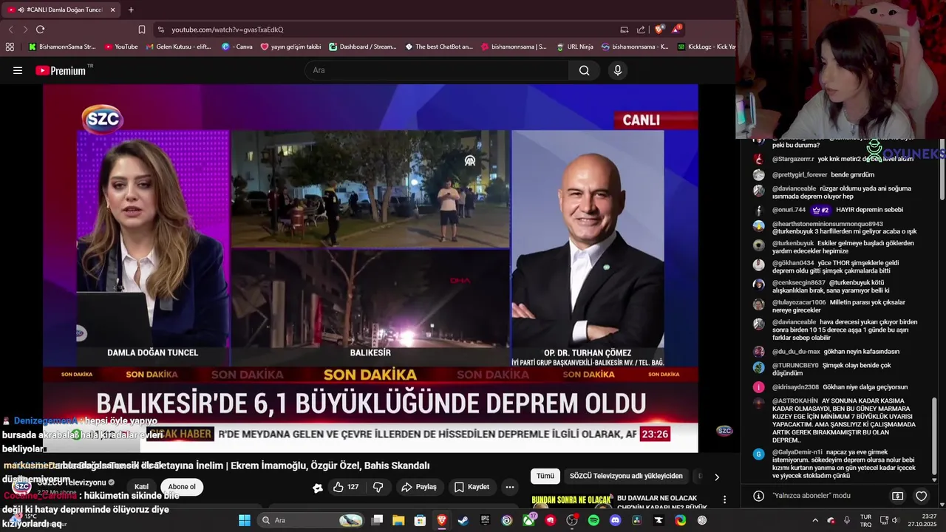Click the Katıl join button
This screenshot has height=532, width=946.
pos(141,487)
